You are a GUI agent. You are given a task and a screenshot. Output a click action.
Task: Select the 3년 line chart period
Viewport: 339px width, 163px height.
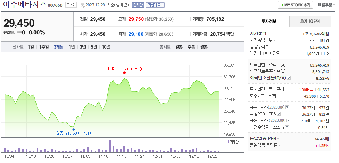(x=83, y=47)
